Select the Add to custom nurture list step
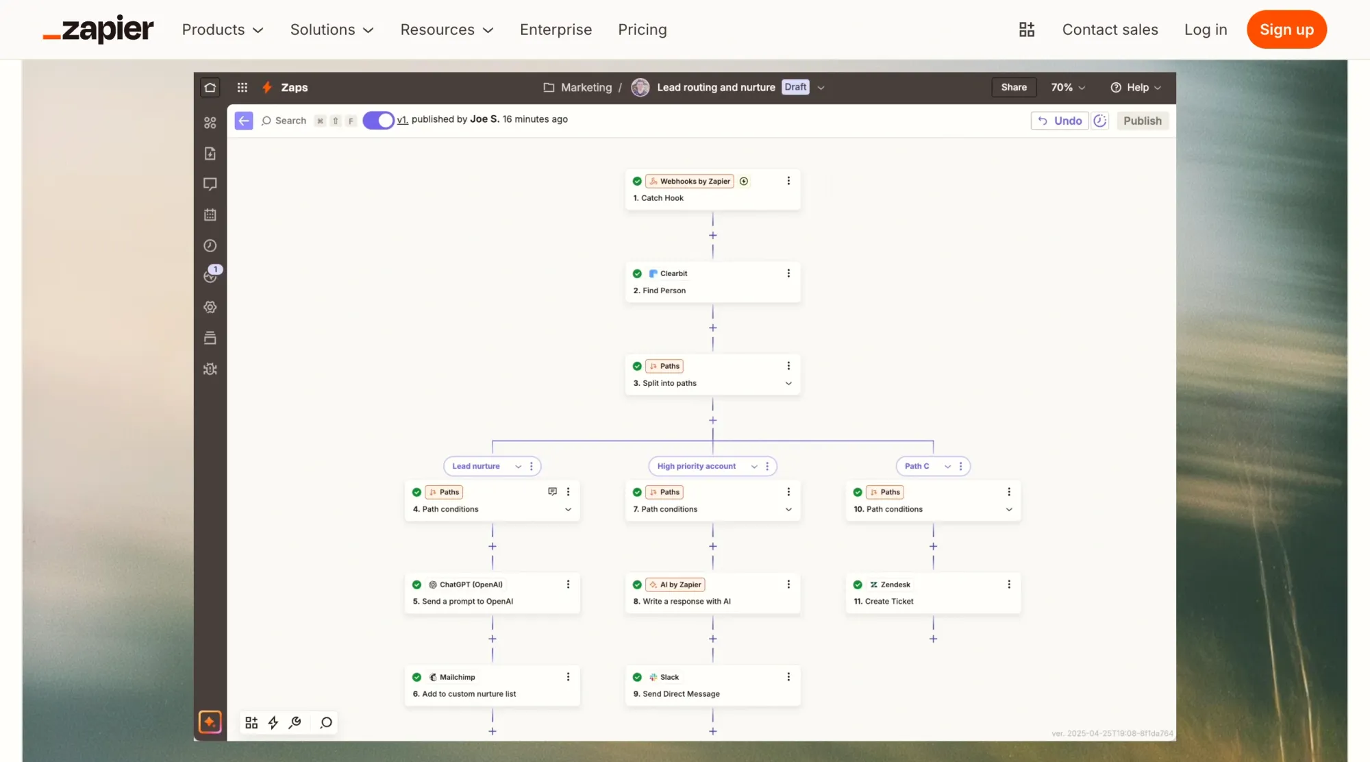Image resolution: width=1370 pixels, height=762 pixels. (x=492, y=685)
